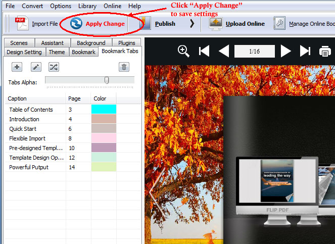Click the Import File button label

(x=45, y=24)
